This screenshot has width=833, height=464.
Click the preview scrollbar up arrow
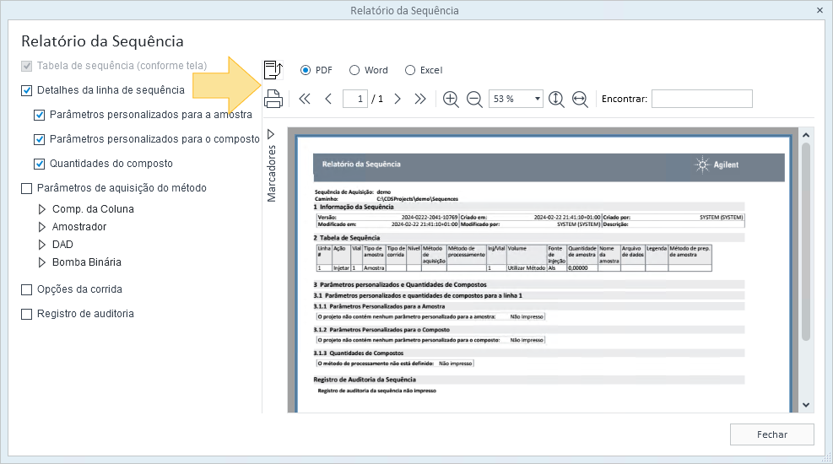806,135
